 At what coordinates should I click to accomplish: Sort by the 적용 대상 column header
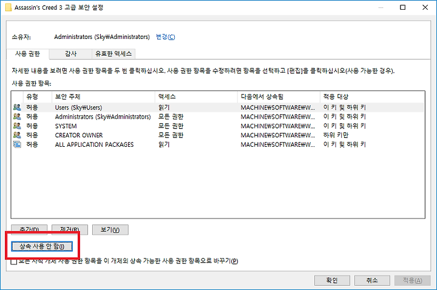tap(372, 96)
